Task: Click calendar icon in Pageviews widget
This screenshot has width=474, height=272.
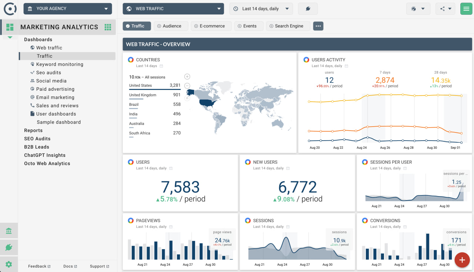Action: [171, 227]
